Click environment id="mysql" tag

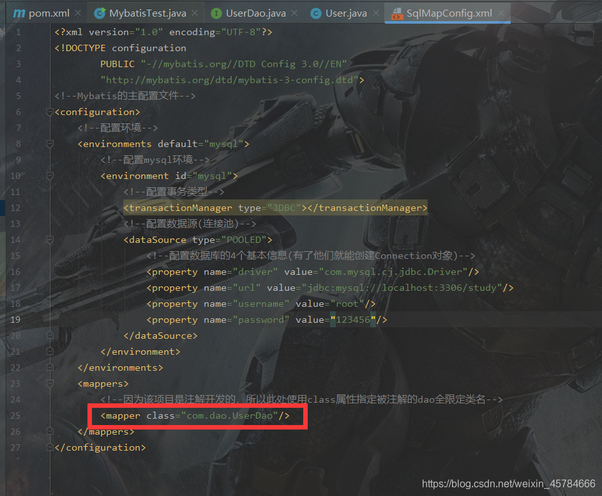[169, 176]
